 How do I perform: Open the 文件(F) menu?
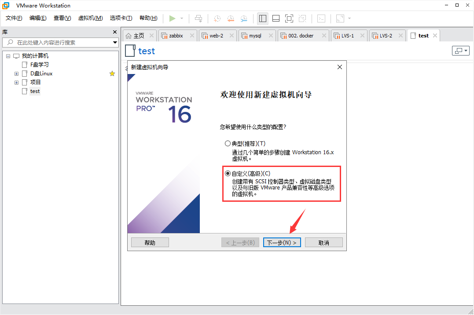tap(14, 18)
